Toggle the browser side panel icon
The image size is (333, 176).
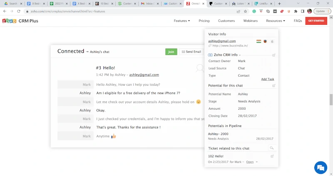303,12
